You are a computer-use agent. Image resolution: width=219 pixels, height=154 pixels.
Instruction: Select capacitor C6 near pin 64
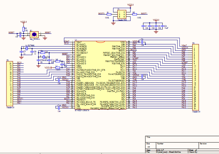142,42
